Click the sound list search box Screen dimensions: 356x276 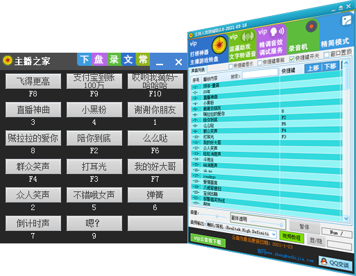pyautogui.click(x=260, y=74)
